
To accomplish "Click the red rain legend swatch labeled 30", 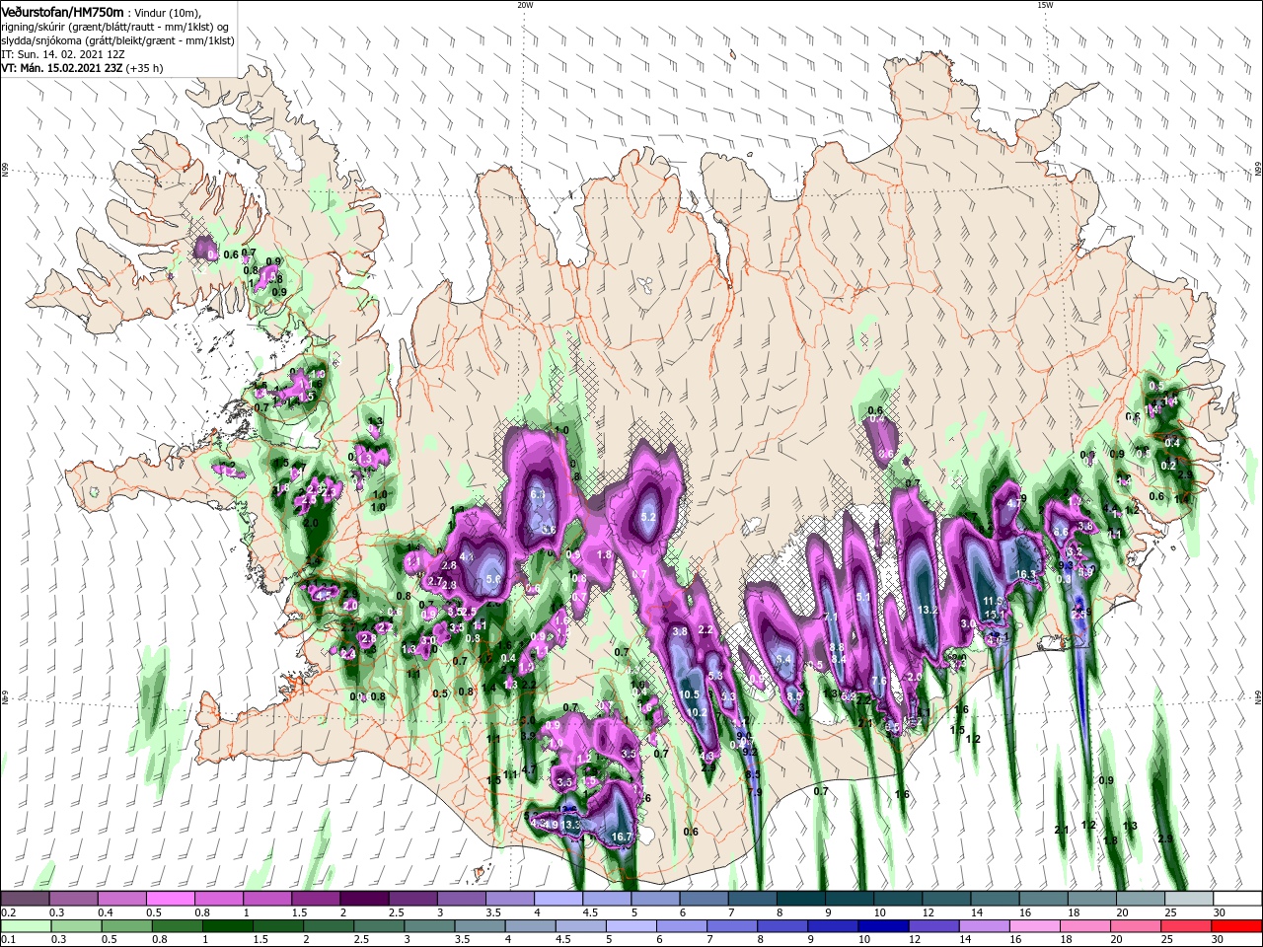I will [x=1238, y=926].
